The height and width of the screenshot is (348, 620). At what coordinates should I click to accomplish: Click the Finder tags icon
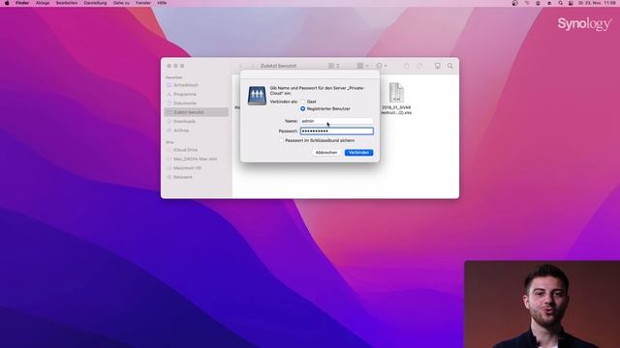[419, 66]
